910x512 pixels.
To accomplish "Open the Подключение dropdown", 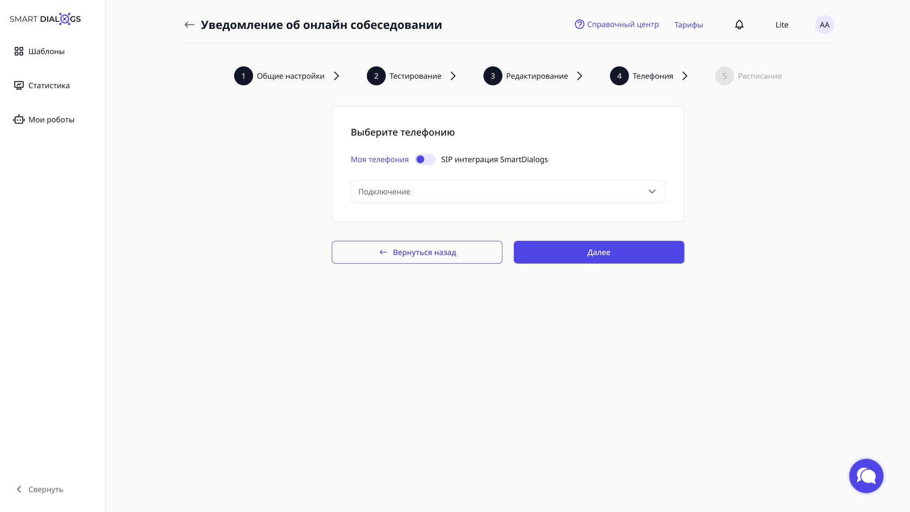I will (507, 192).
